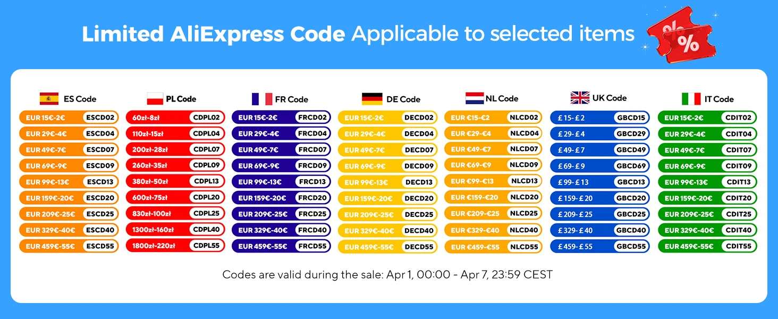
Task: Select the NLCD40 coupon code
Action: [524, 230]
